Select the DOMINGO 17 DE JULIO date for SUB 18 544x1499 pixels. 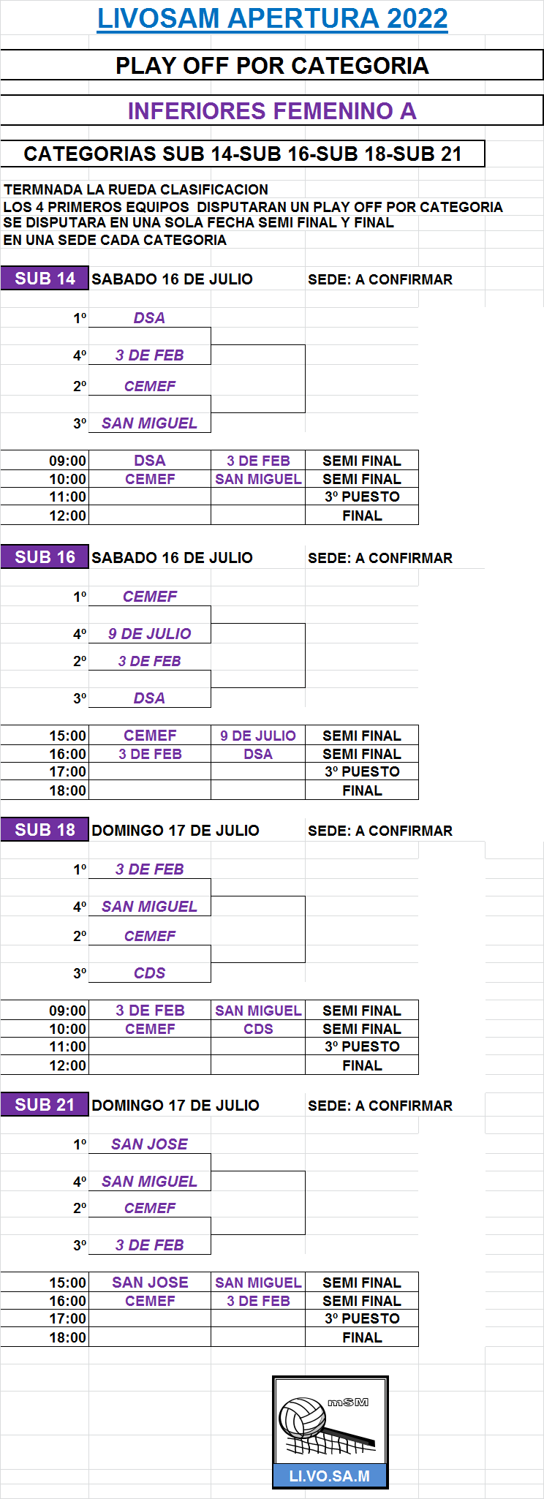click(x=175, y=831)
